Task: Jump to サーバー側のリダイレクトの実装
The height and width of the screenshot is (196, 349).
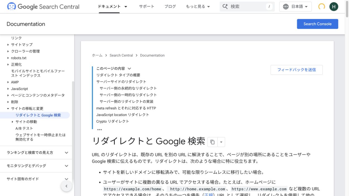Action: click(126, 102)
